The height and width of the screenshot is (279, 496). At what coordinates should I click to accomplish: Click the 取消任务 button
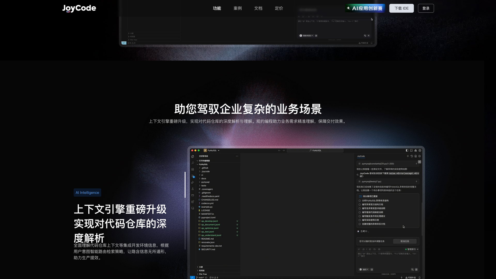[x=405, y=241]
